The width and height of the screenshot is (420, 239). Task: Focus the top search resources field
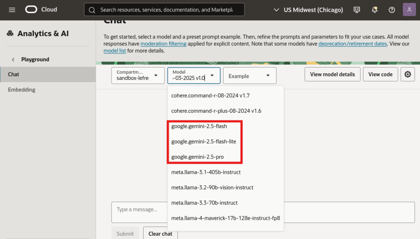(x=164, y=10)
